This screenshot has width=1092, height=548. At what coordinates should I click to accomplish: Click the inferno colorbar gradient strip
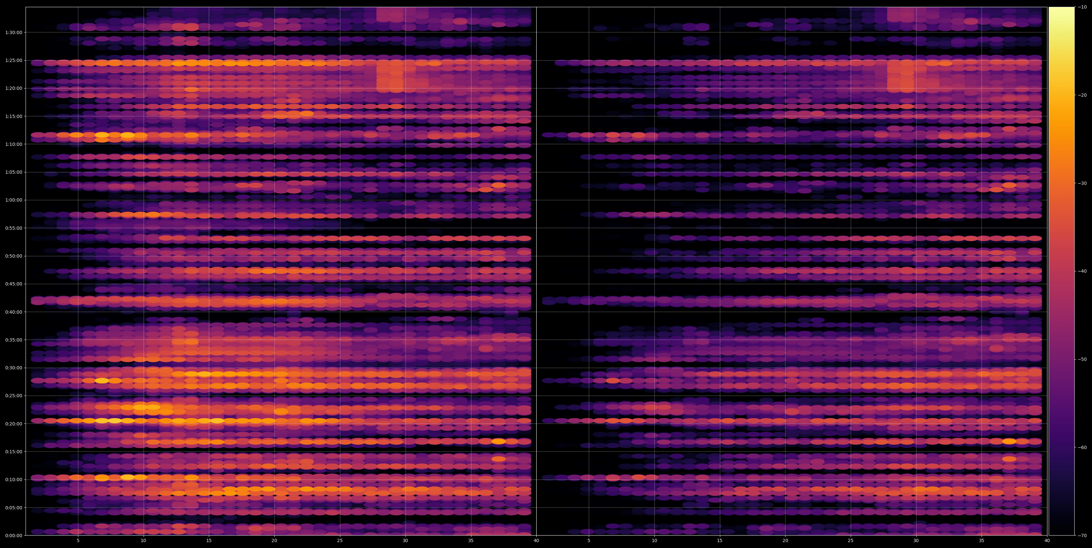point(1062,271)
